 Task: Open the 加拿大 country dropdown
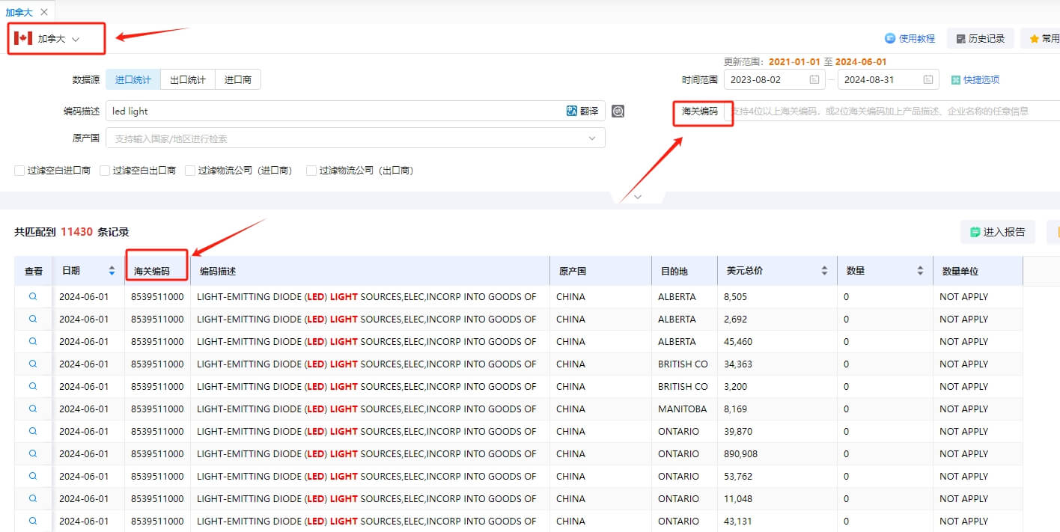pos(57,39)
